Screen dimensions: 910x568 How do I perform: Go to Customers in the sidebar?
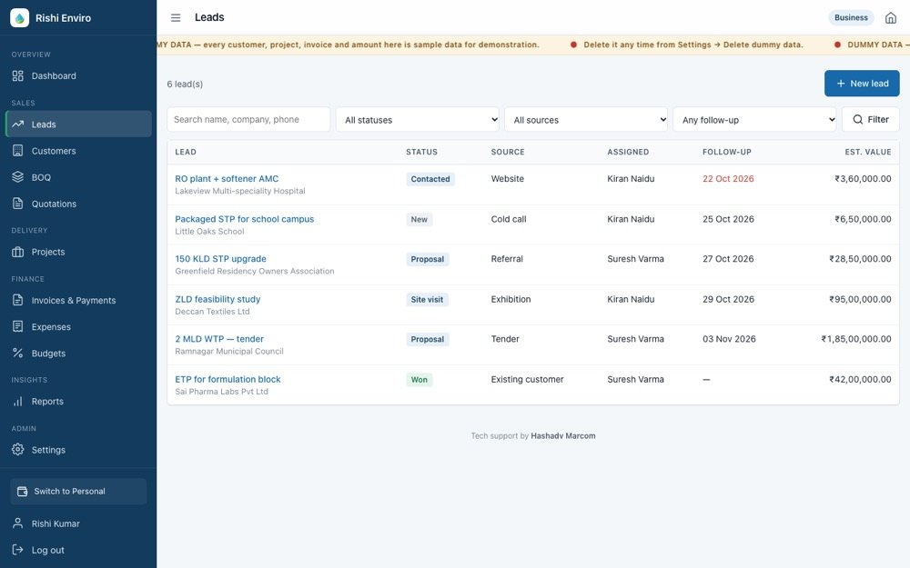coord(78,151)
